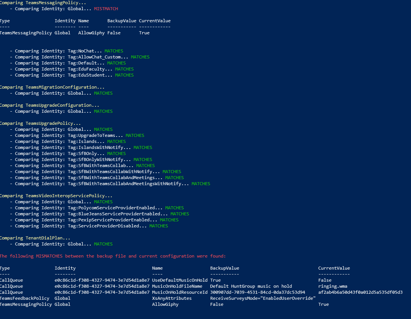Click the 'af2ab4b6a50d43f0a012d5a535df05d3' current value
This screenshot has width=411, height=319.
coord(361,292)
